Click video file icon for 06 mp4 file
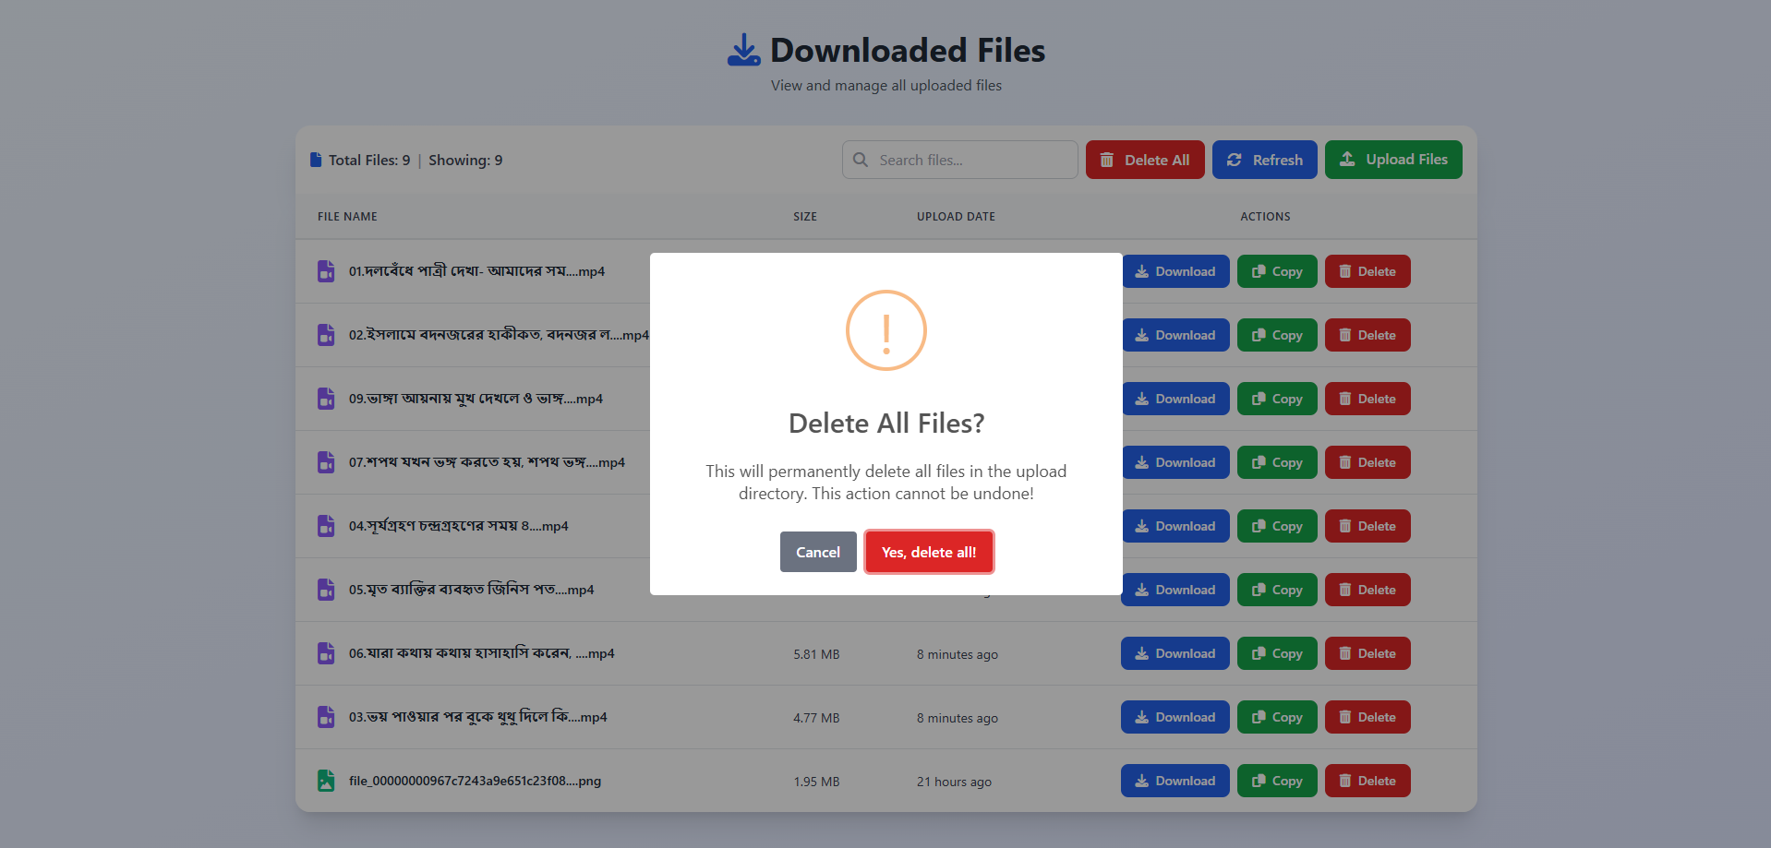Screen dimensions: 1771x848 coord(326,653)
